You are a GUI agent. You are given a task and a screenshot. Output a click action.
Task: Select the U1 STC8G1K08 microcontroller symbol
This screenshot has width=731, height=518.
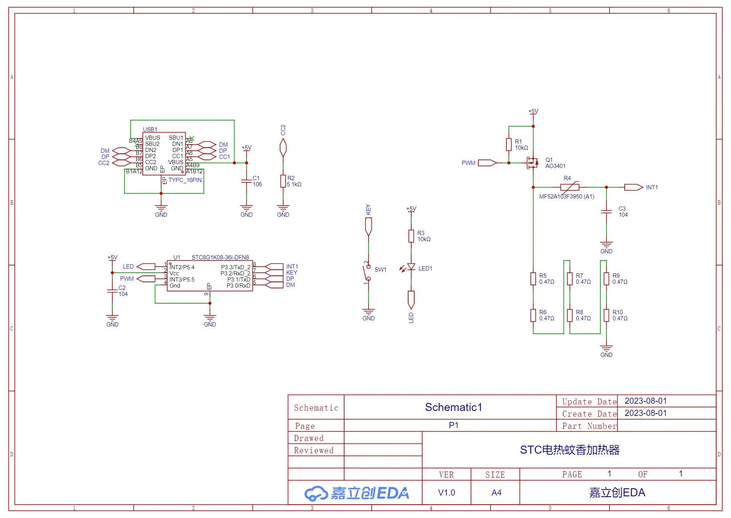(x=210, y=276)
